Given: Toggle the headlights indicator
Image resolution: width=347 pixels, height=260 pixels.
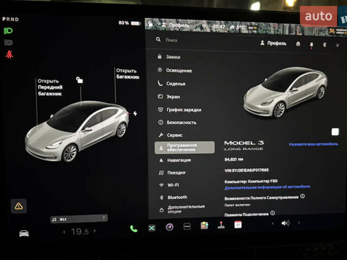Looking at the screenshot, I should click(8, 31).
